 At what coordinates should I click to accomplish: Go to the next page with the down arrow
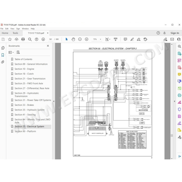[43, 39]
